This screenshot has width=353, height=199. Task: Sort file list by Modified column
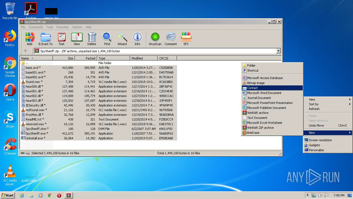coord(144,58)
